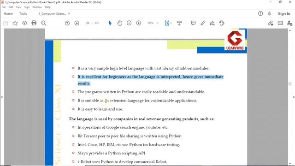The height and width of the screenshot is (166, 295).
Task: Zoom in with plus icon
Action: pyautogui.click(x=139, y=23)
